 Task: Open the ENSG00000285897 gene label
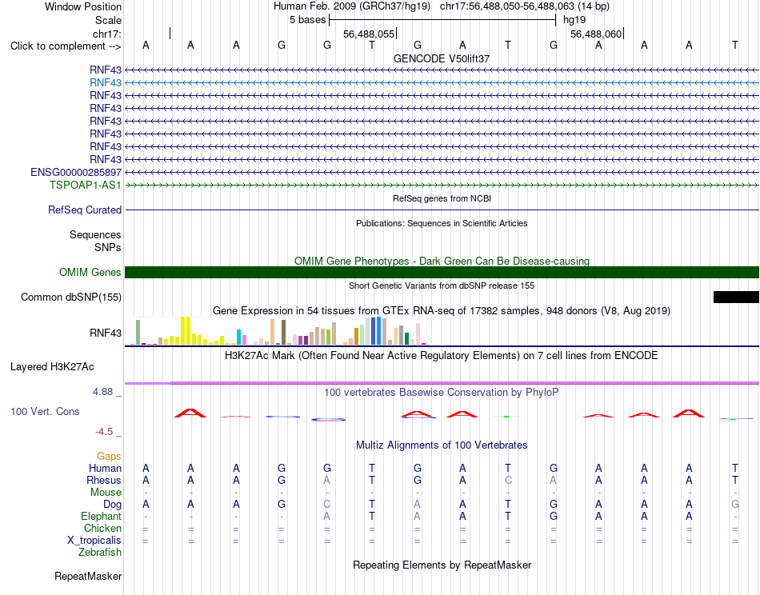[76, 172]
